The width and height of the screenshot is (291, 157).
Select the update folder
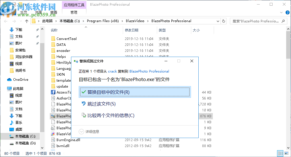(x=62, y=86)
